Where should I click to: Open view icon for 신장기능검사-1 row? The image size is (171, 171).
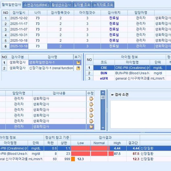(78, 68)
